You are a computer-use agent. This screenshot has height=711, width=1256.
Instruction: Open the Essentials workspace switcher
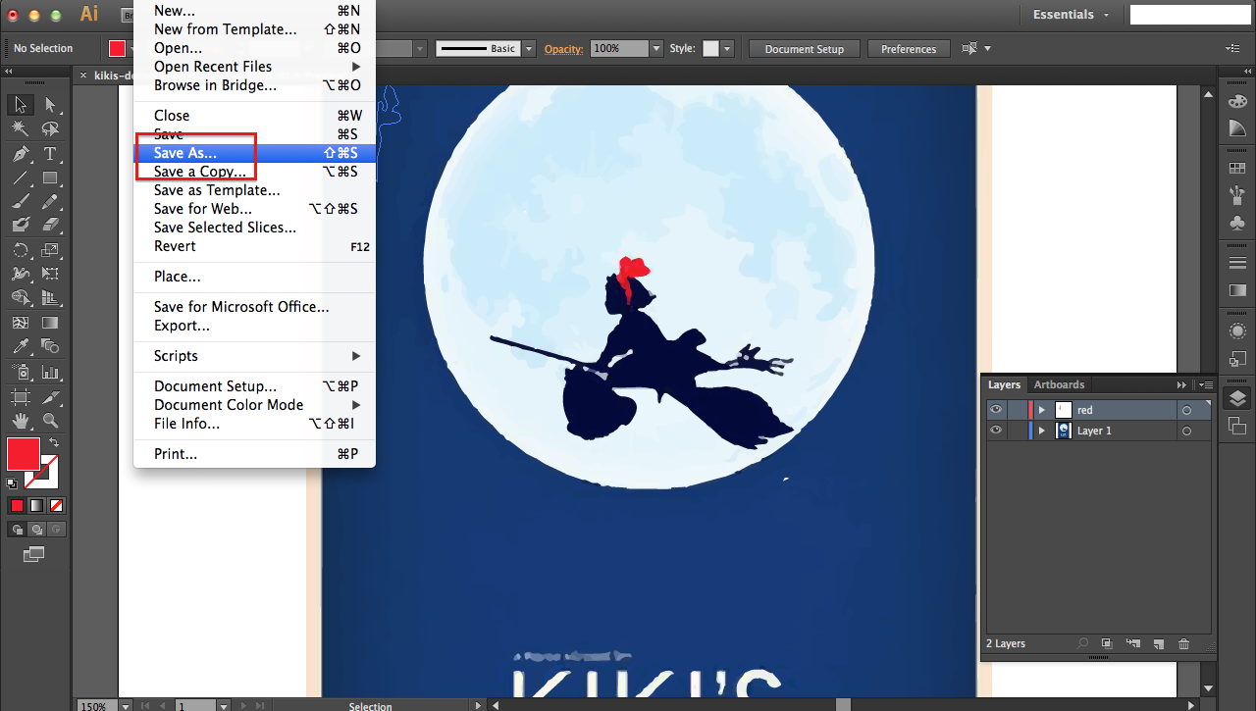(1072, 15)
